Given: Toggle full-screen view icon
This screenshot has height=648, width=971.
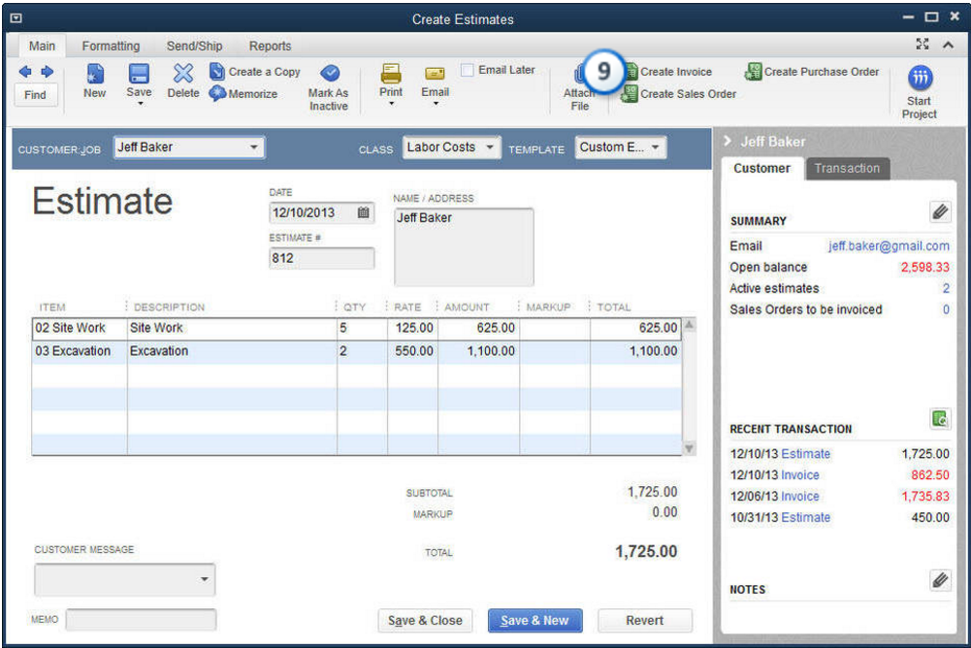Looking at the screenshot, I should coord(922,44).
